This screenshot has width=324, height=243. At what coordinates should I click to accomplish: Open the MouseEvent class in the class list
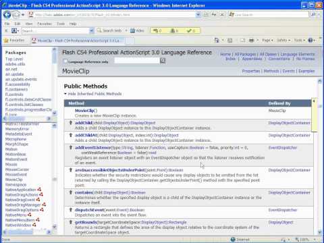pyautogui.click(x=16, y=174)
